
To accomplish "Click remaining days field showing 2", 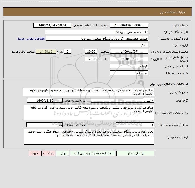I will [x=68, y=51].
